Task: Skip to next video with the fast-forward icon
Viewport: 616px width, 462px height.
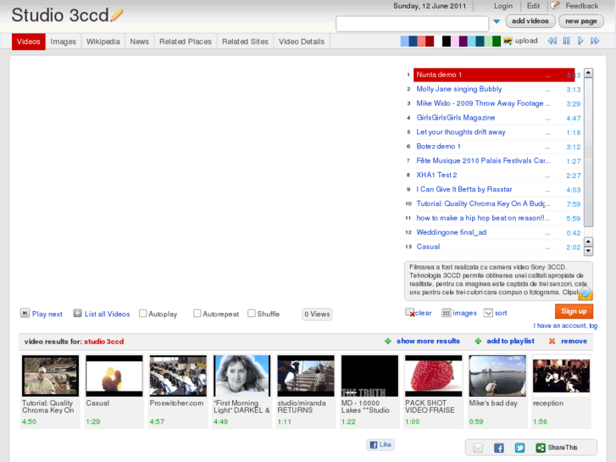Action: point(595,41)
